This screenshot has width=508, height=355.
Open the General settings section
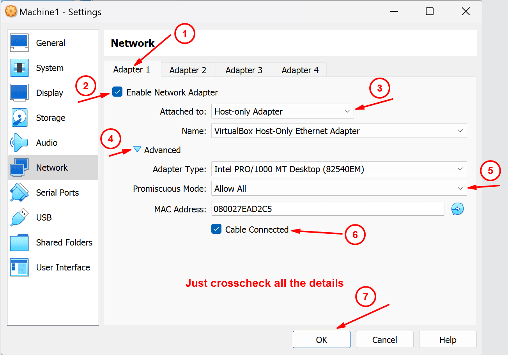tap(50, 43)
